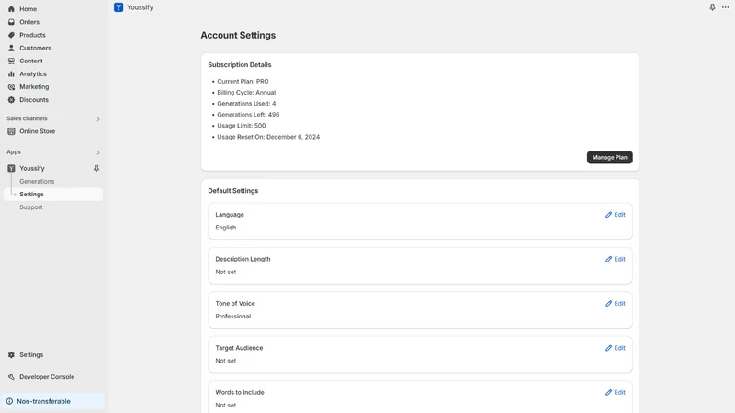Viewport: 735px width, 413px height.
Task: Click the Content icon in sidebar
Action: coord(11,61)
